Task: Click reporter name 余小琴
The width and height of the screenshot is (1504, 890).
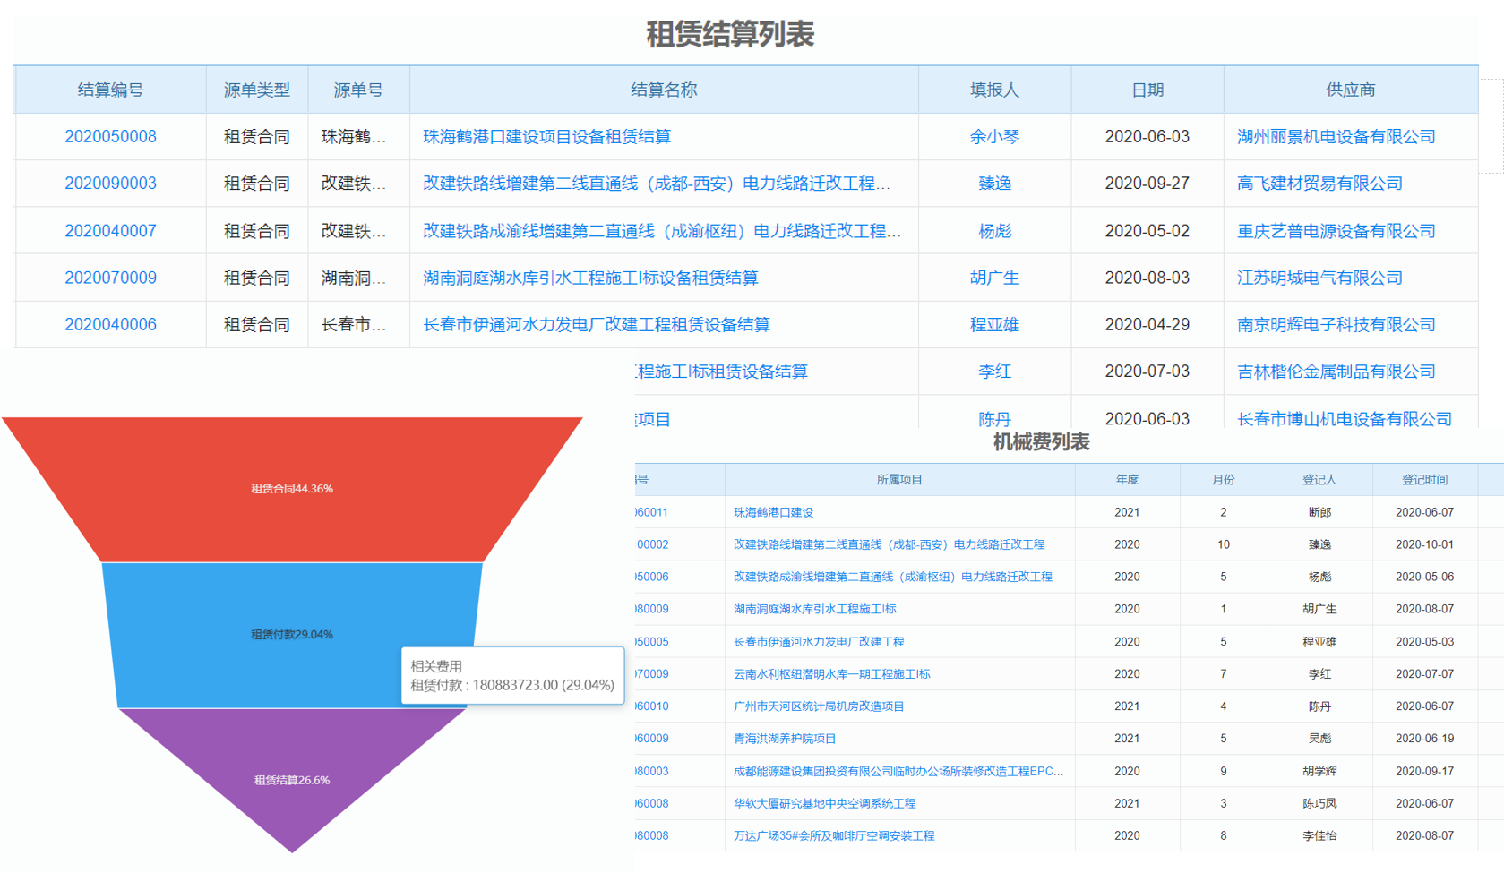Action: point(994,137)
